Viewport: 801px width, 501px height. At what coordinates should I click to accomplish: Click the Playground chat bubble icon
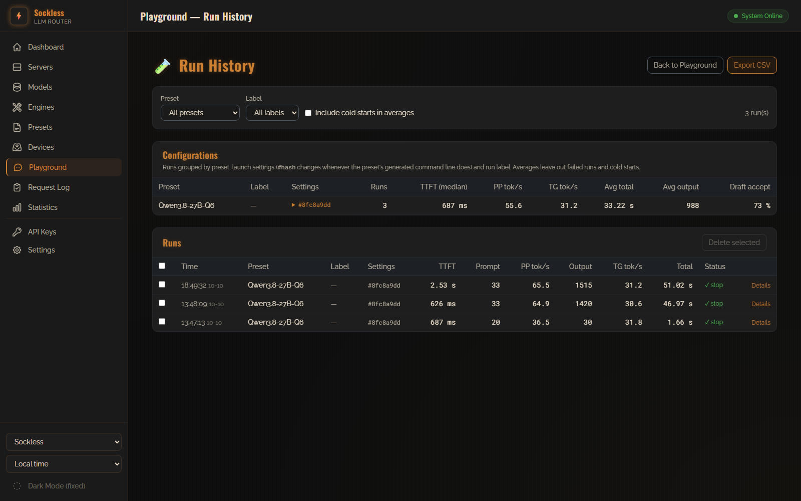click(x=18, y=167)
